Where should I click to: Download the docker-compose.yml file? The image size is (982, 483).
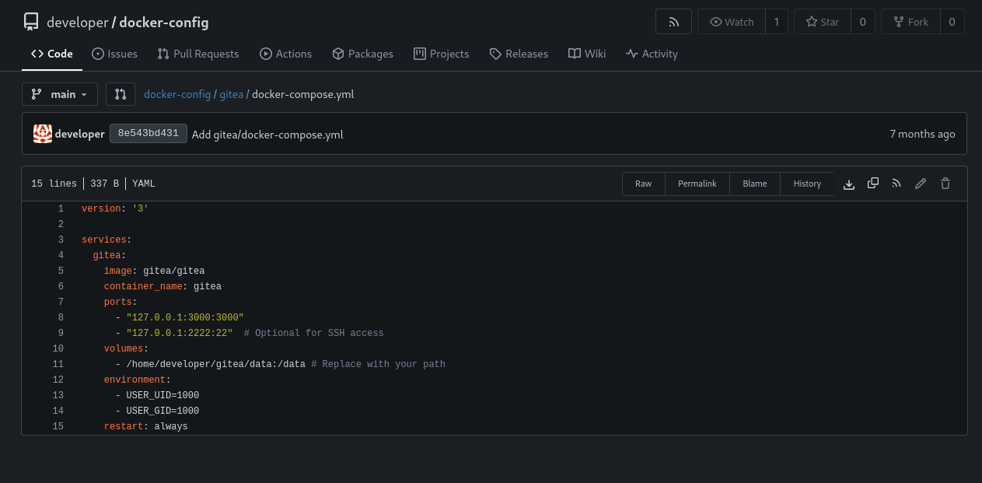[x=849, y=184]
